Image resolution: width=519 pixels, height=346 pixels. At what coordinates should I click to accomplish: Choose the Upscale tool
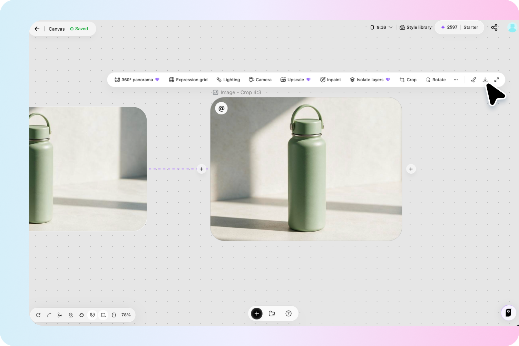pos(295,80)
